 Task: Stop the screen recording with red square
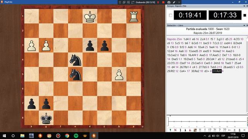tap(164, 2)
